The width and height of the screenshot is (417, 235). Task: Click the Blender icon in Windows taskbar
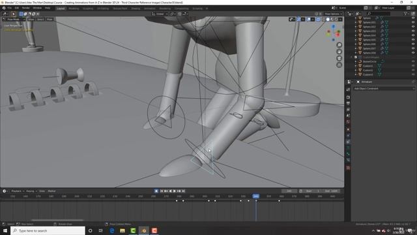143,230
